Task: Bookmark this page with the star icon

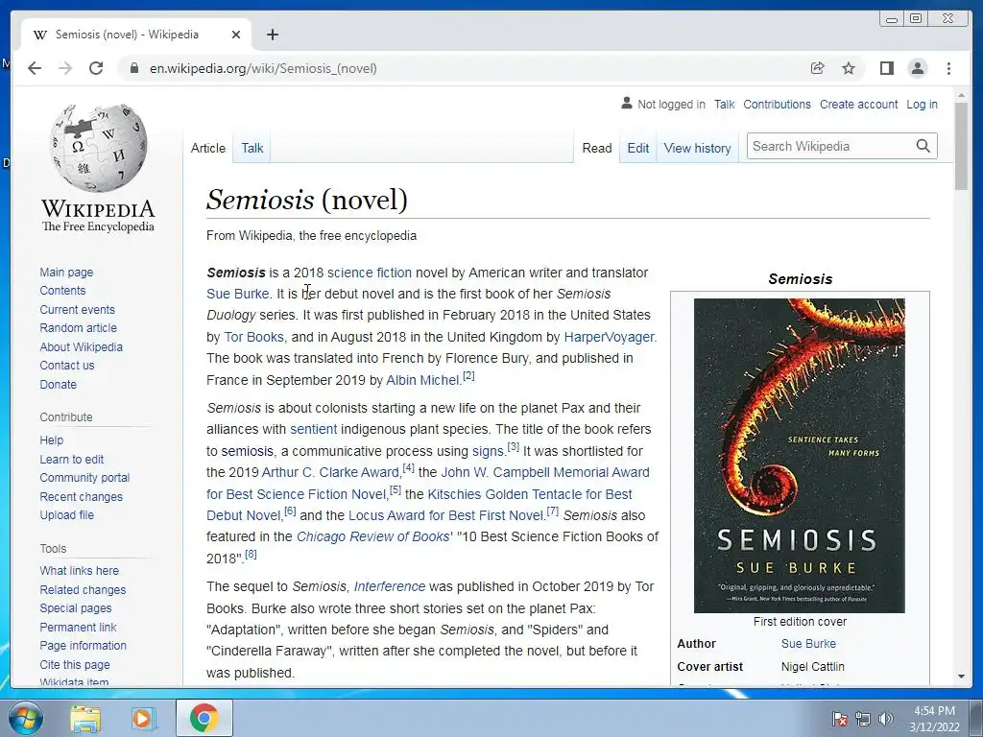Action: point(849,68)
